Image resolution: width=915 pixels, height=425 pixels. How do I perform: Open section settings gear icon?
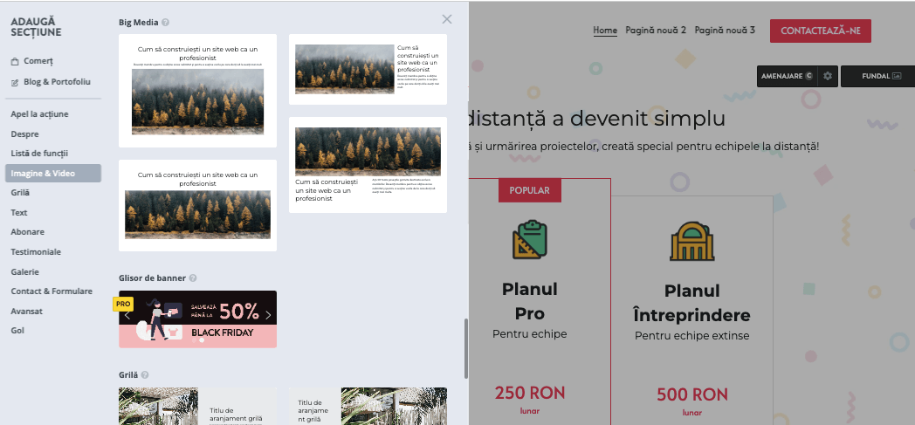point(828,77)
